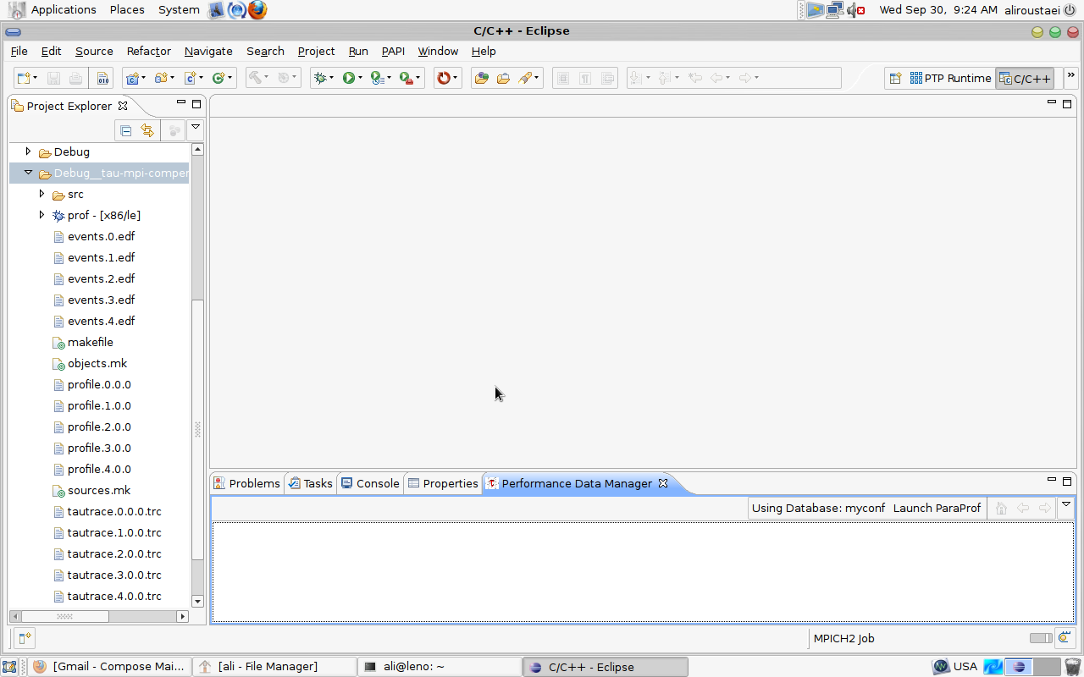Close the Project Explorer view tab

click(x=122, y=106)
